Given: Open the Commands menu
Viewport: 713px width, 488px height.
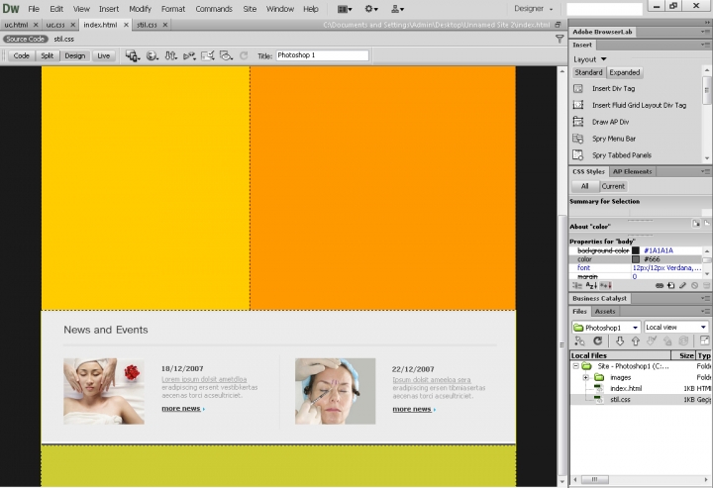Looking at the screenshot, I should (x=213, y=8).
